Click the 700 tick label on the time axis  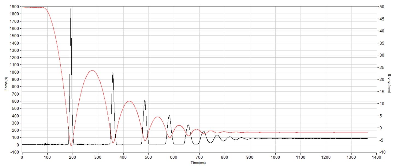(199, 157)
